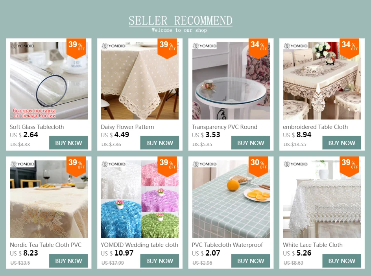
Task: Open the PVC Tablecloth Waterproof title link
Action: tap(227, 245)
